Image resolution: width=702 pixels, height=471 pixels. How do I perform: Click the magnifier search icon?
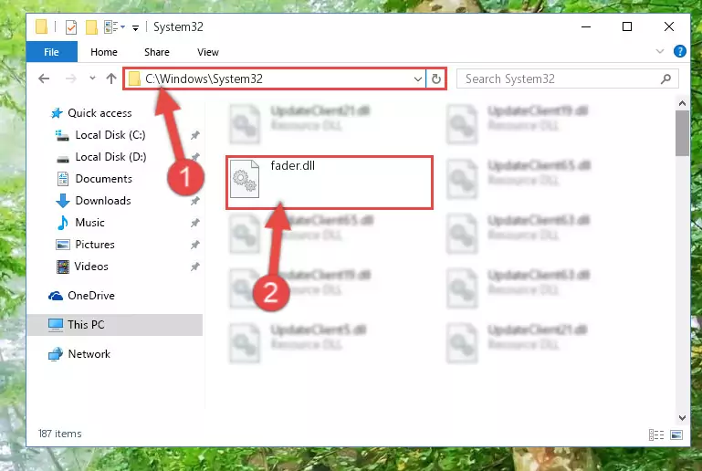[665, 79]
